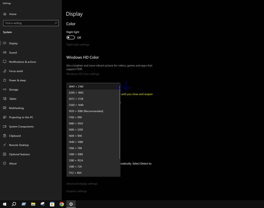Select 1366 × 768 option

(x=93, y=148)
